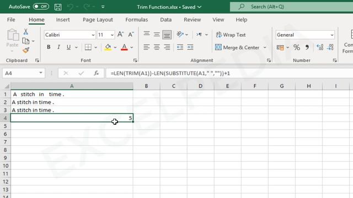Toggle Underline formatting
Viewport: 353px width, 198px height.
click(x=68, y=47)
